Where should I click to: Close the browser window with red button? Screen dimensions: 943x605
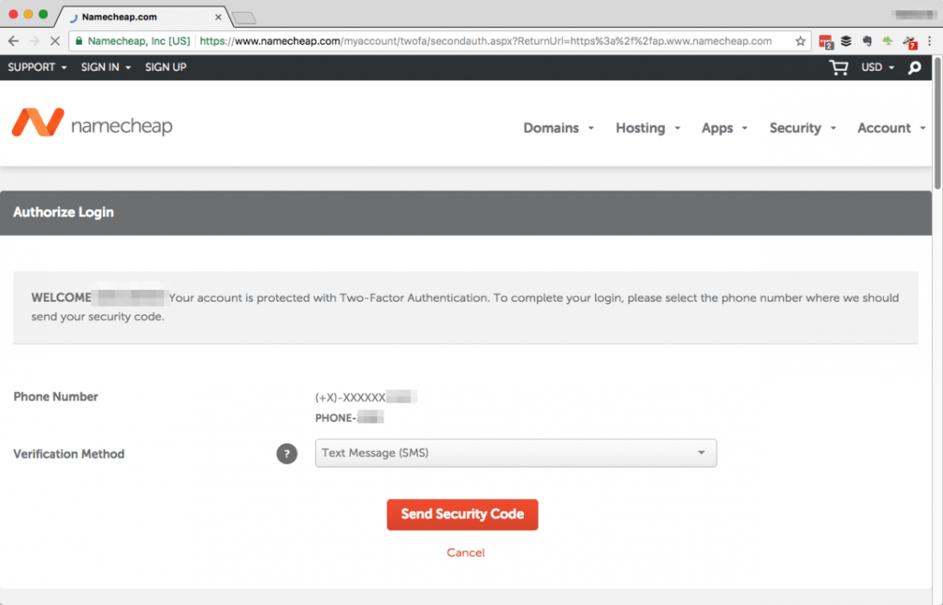[13, 14]
